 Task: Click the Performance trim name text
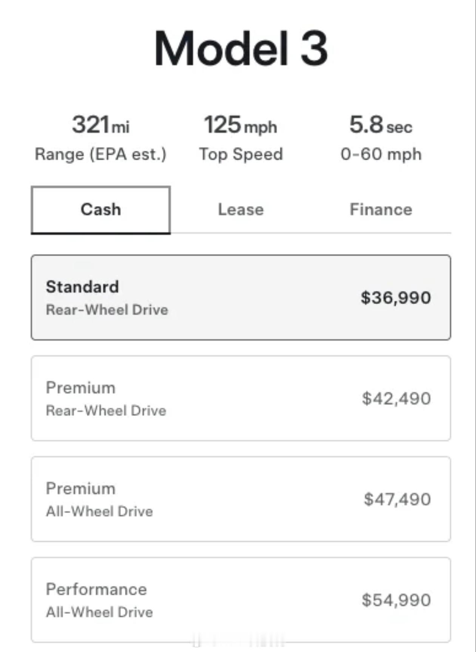(x=96, y=589)
